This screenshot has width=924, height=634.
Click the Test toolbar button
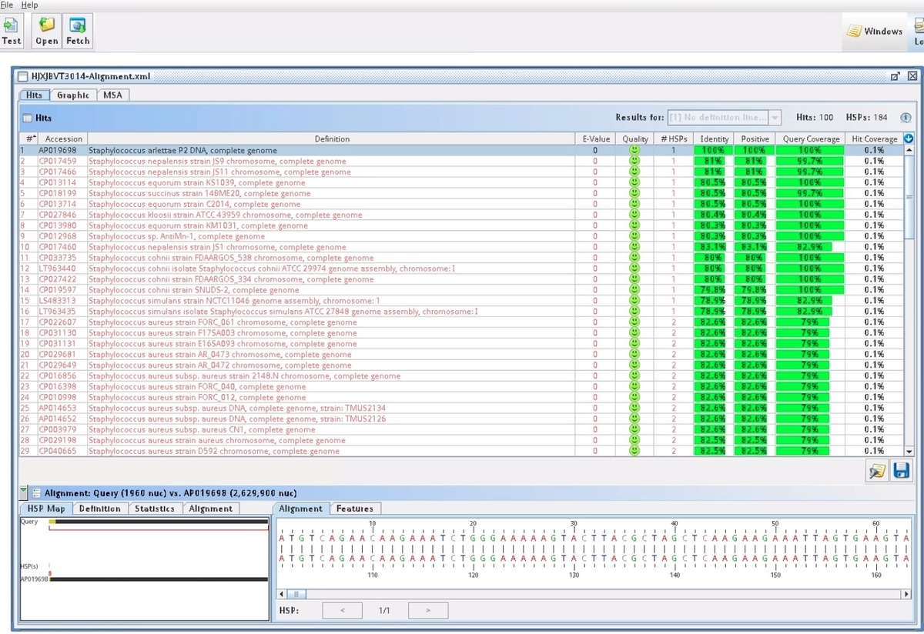(x=12, y=32)
